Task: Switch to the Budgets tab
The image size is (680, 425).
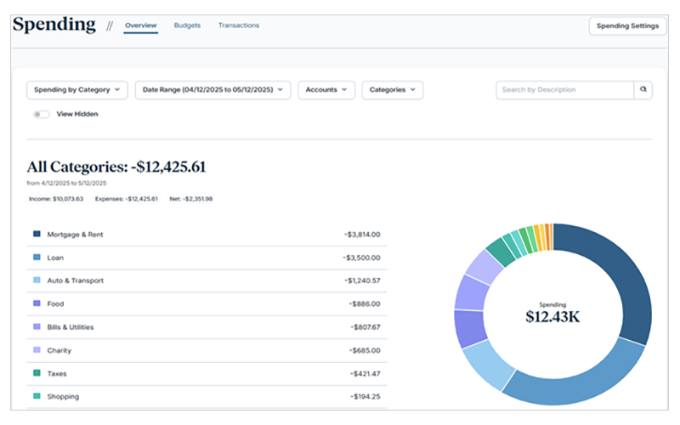Action: pyautogui.click(x=187, y=25)
